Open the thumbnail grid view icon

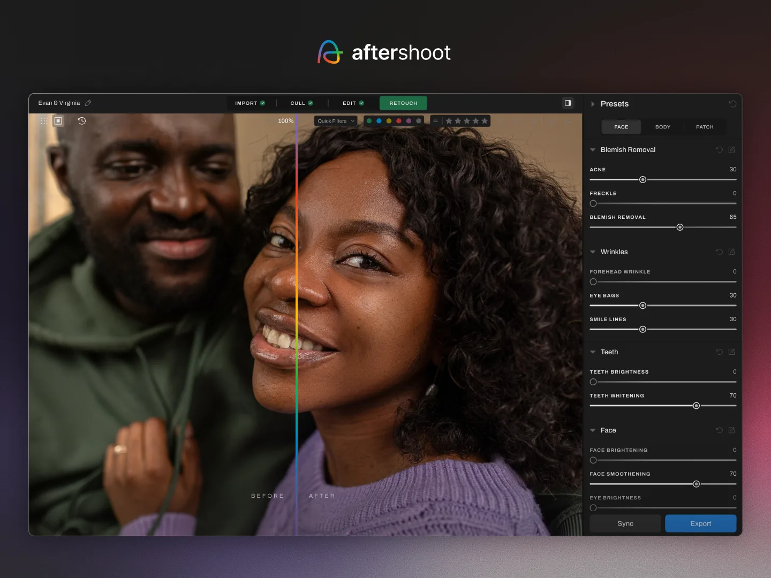44,121
